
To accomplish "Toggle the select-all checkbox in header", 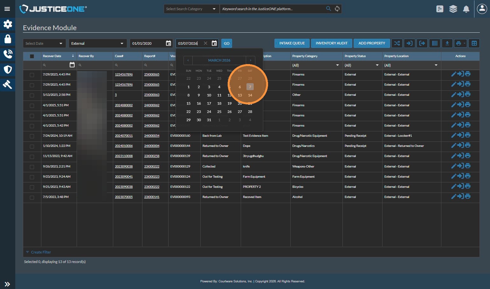I will coord(32,56).
